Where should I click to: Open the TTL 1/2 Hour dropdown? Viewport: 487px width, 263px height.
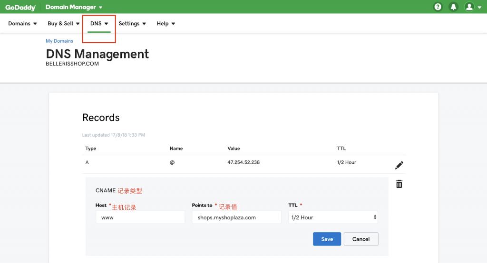tap(333, 217)
